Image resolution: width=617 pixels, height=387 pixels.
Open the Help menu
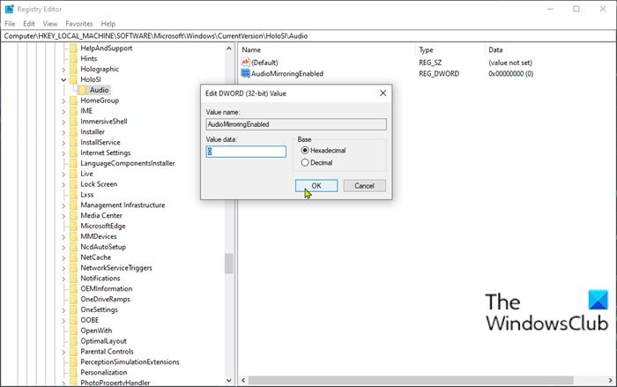click(x=108, y=24)
